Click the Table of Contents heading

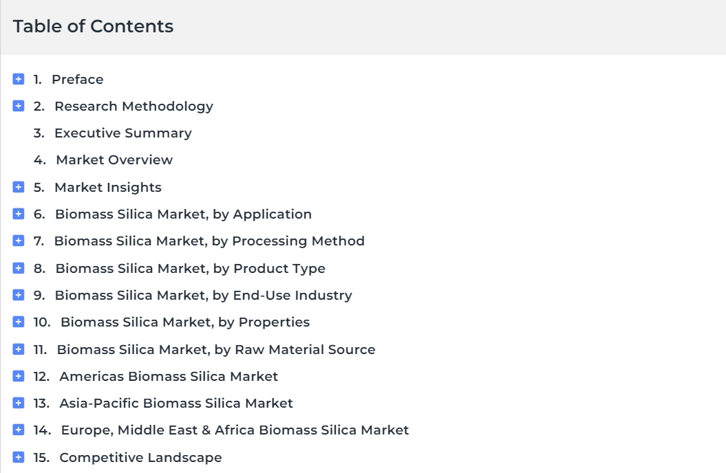click(x=93, y=26)
